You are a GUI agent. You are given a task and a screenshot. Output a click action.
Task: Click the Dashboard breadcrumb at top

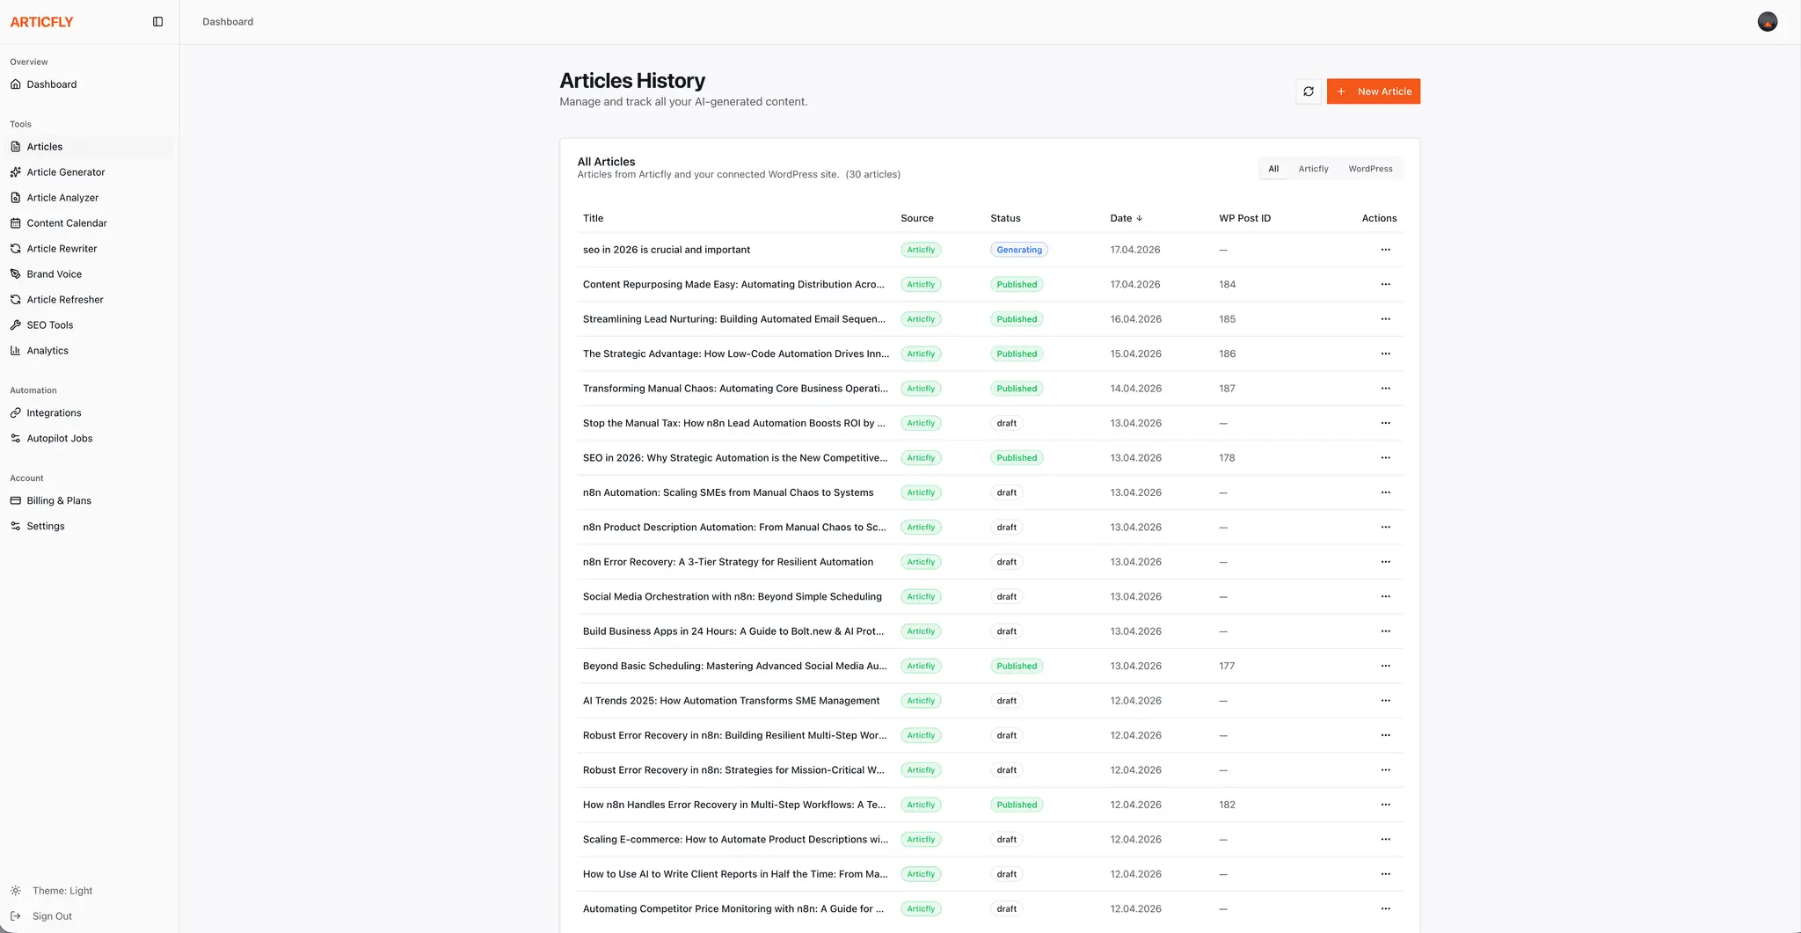(x=228, y=22)
